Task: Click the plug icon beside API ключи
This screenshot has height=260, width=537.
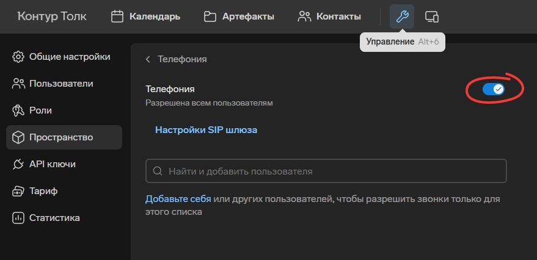Action: [x=18, y=164]
